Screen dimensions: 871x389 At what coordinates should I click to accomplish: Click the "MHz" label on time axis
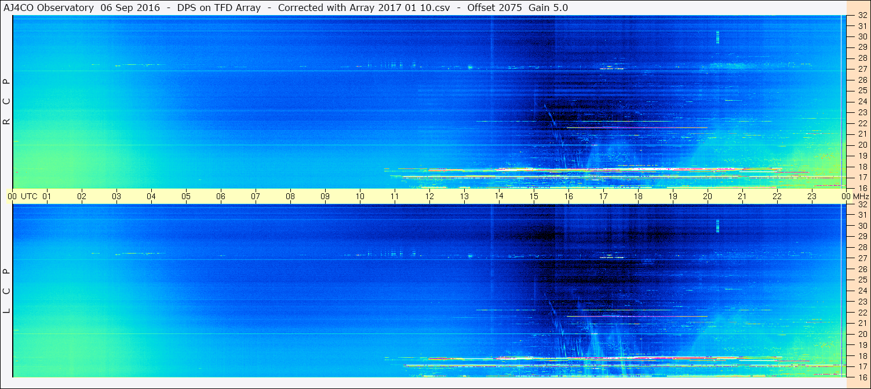tap(861, 196)
